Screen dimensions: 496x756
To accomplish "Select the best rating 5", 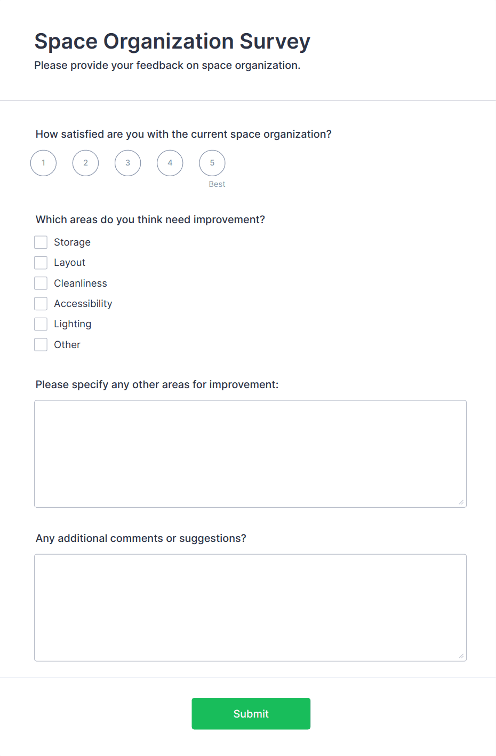I will [x=212, y=163].
